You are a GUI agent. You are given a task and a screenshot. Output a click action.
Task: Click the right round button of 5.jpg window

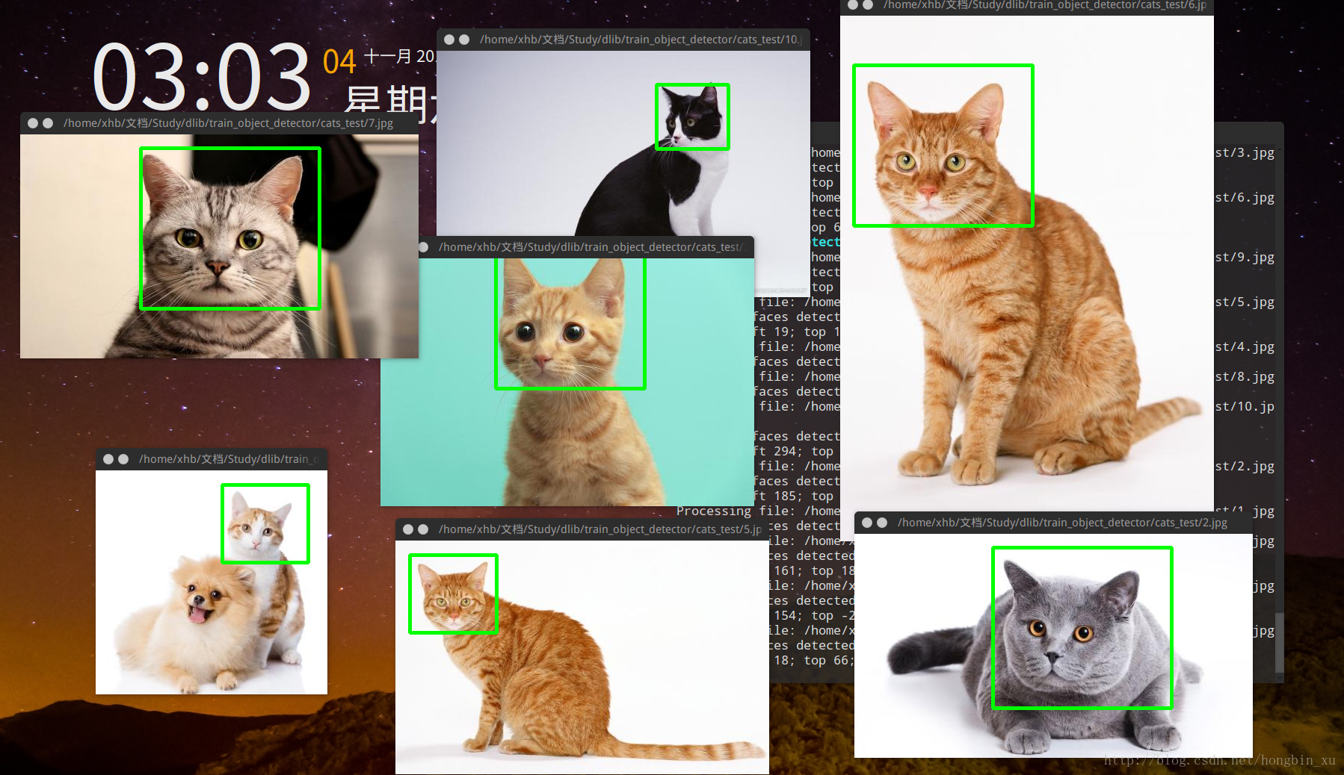pos(423,529)
